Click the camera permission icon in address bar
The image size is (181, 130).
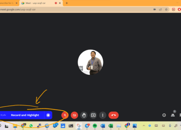tap(155, 9)
